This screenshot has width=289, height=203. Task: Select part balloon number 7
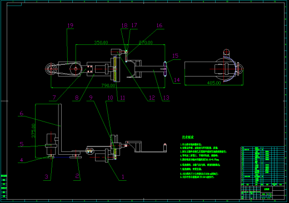tap(54, 98)
